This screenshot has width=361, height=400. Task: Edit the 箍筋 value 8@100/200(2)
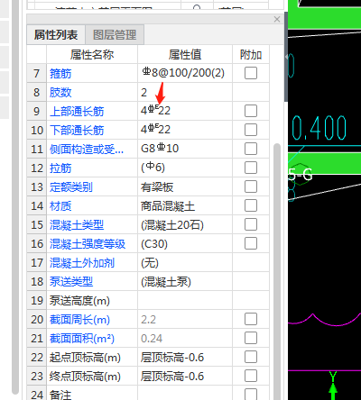[185, 73]
